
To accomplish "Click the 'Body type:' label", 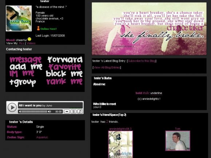I will pyautogui.click(x=15, y=132).
